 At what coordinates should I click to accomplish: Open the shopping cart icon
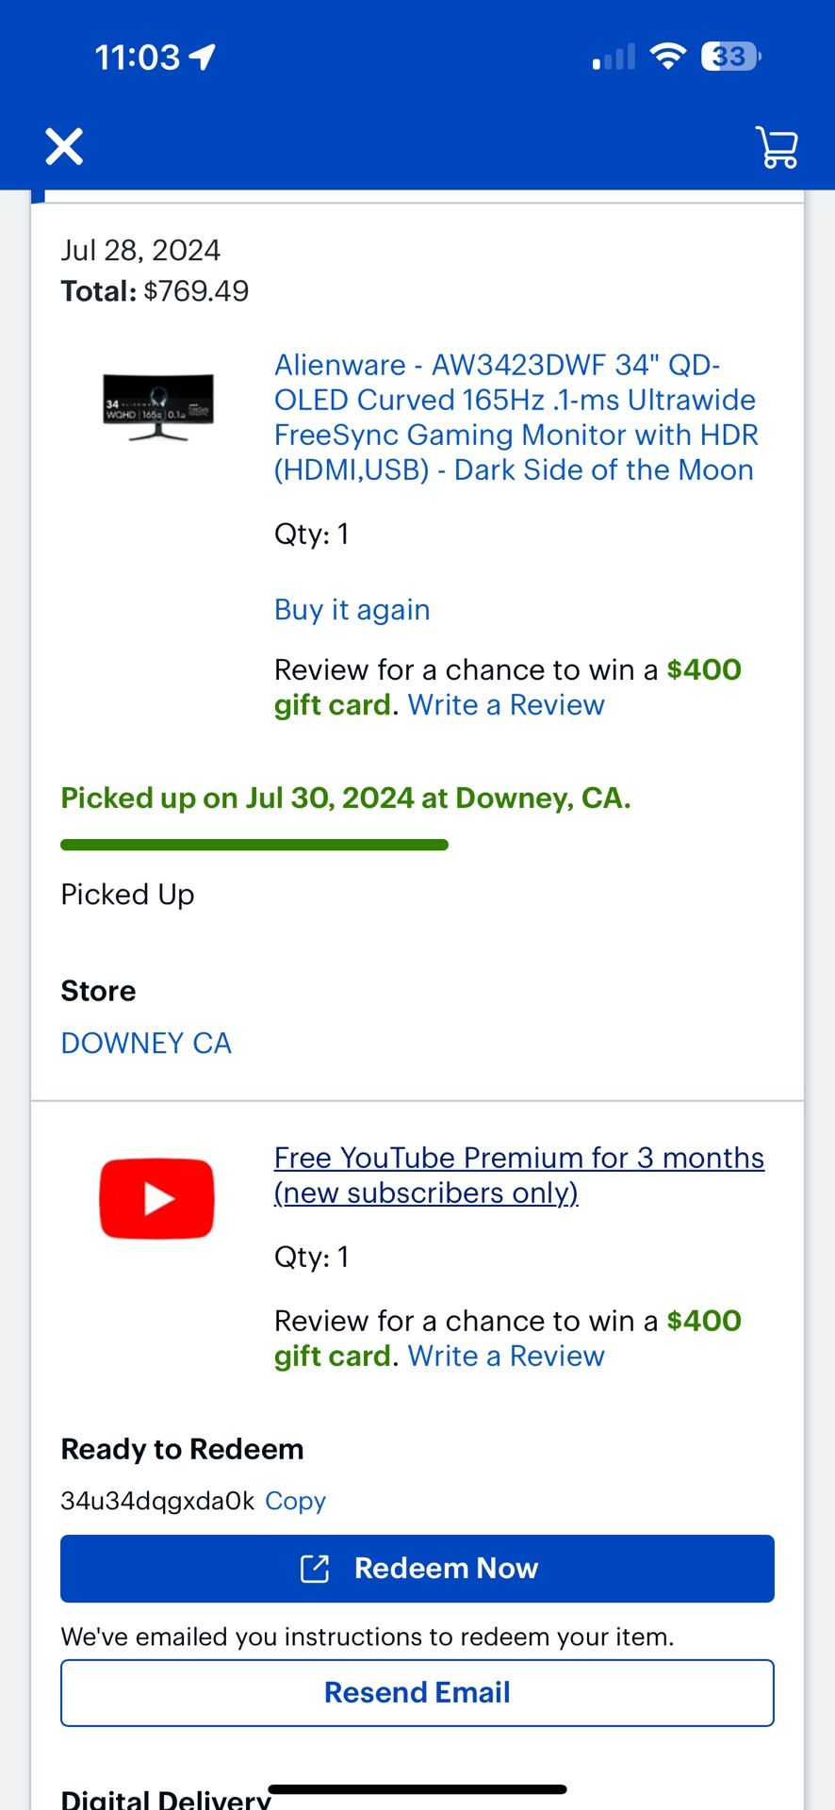coord(778,147)
